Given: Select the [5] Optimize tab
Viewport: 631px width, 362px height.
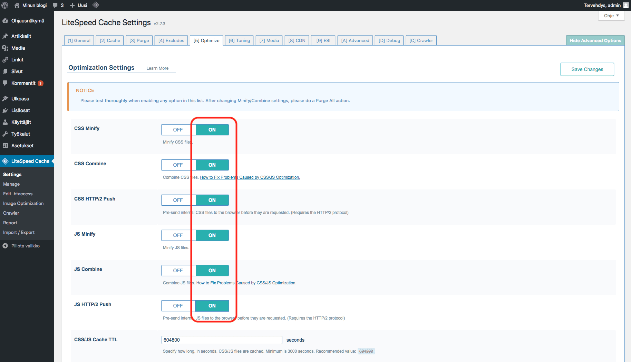Looking at the screenshot, I should click(x=206, y=40).
